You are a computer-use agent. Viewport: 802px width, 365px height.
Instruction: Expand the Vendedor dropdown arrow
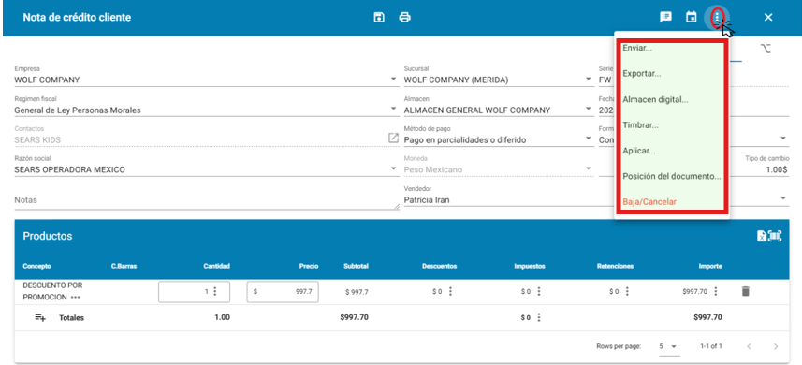coord(783,198)
